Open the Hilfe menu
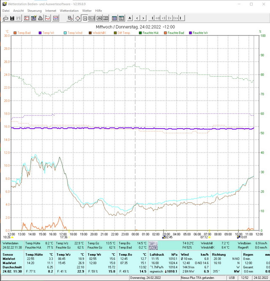Viewport: 270px width, 281px height. (98, 11)
